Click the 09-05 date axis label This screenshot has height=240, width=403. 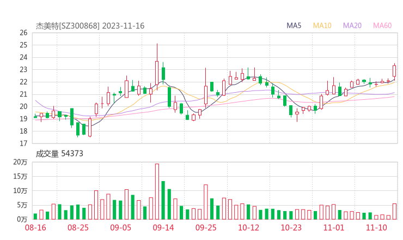121,227
